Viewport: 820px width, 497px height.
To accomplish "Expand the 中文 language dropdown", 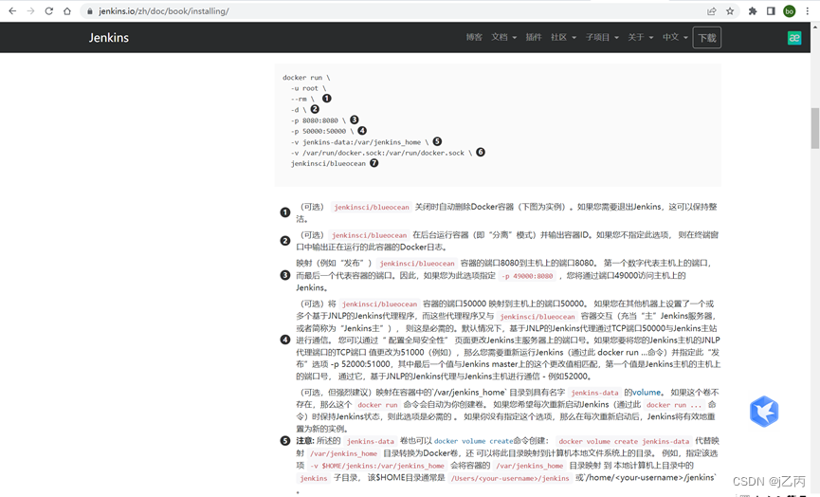I will pyautogui.click(x=675, y=37).
